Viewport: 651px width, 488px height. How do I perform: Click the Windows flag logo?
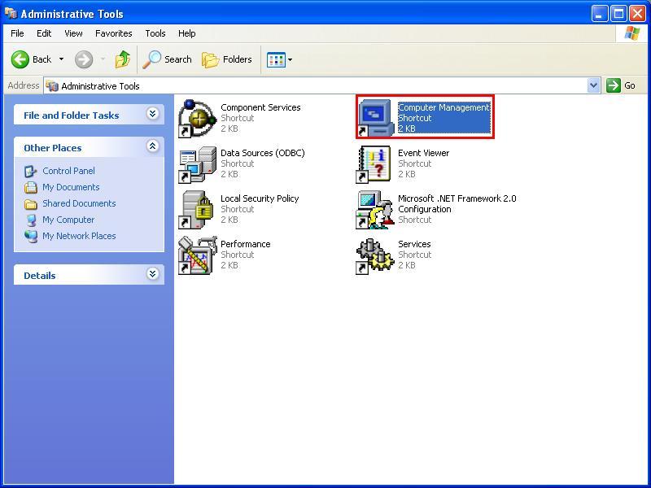pos(632,33)
